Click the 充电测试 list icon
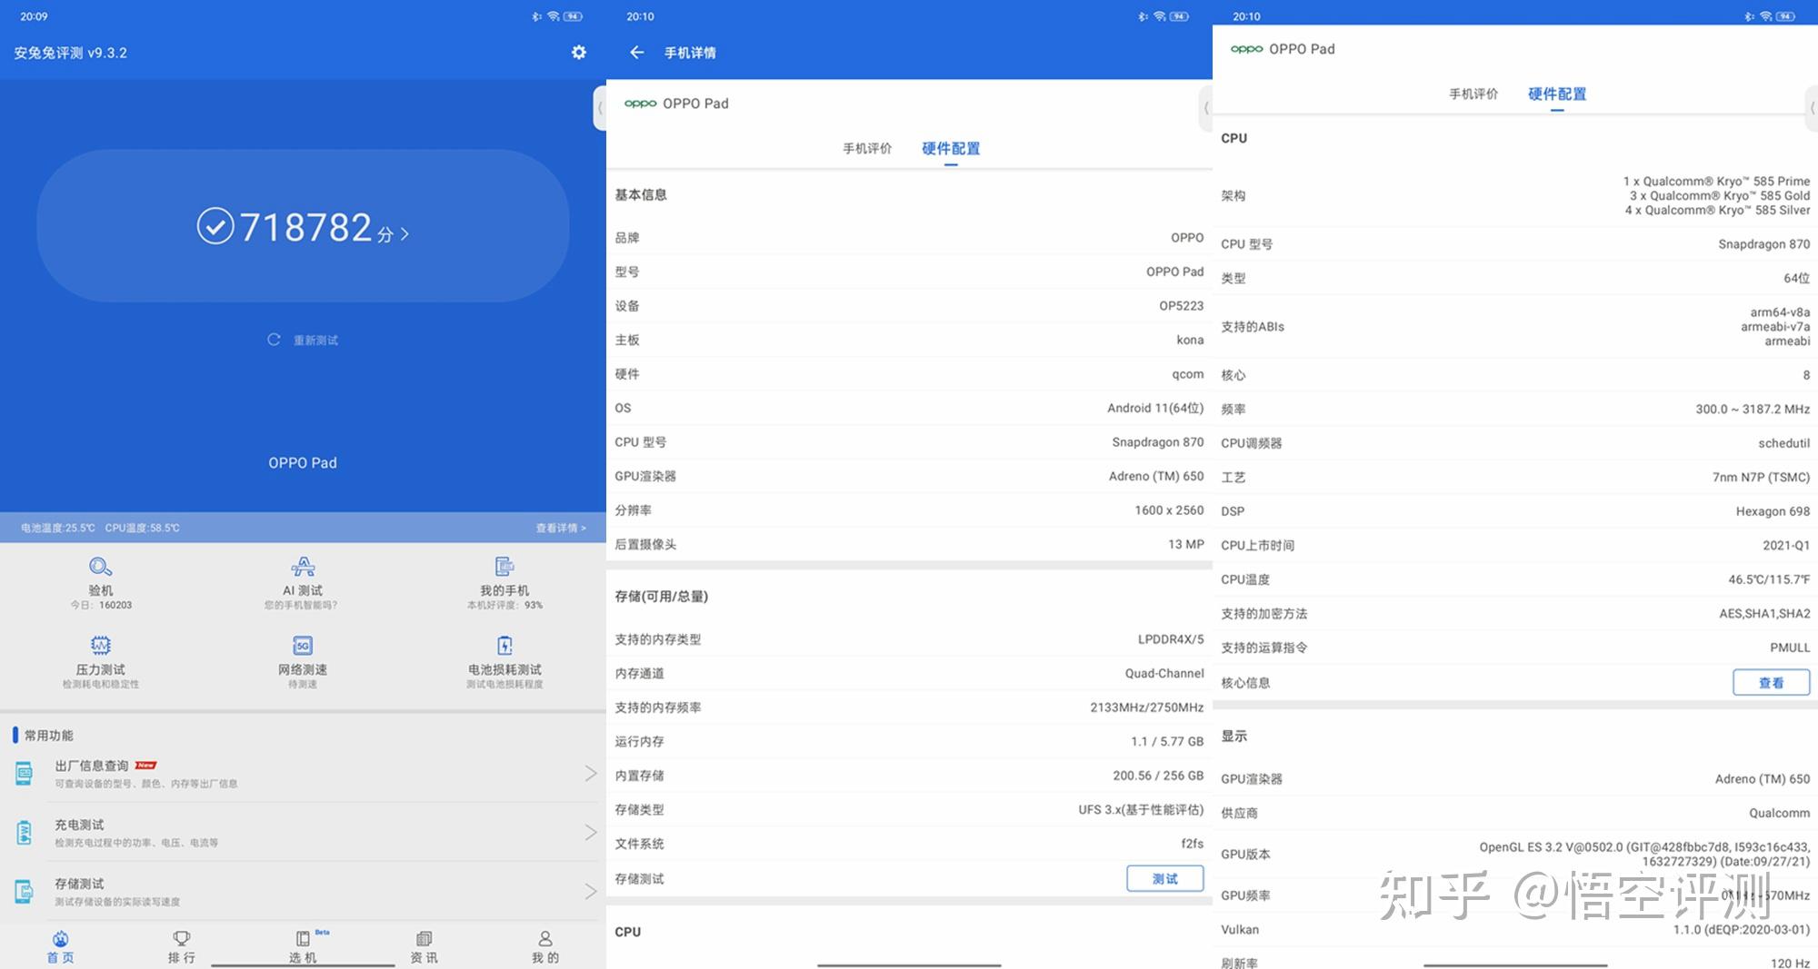 pyautogui.click(x=25, y=833)
